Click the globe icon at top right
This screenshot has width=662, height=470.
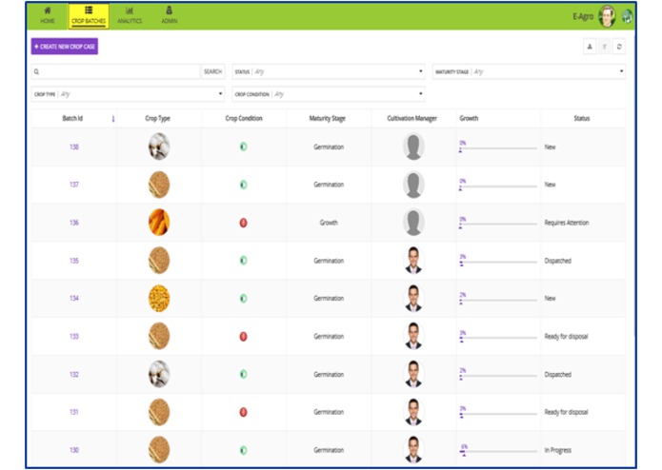628,17
